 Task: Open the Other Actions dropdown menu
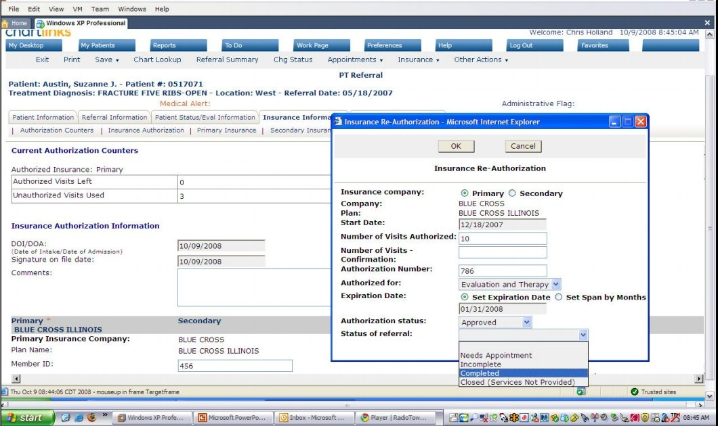coord(481,60)
